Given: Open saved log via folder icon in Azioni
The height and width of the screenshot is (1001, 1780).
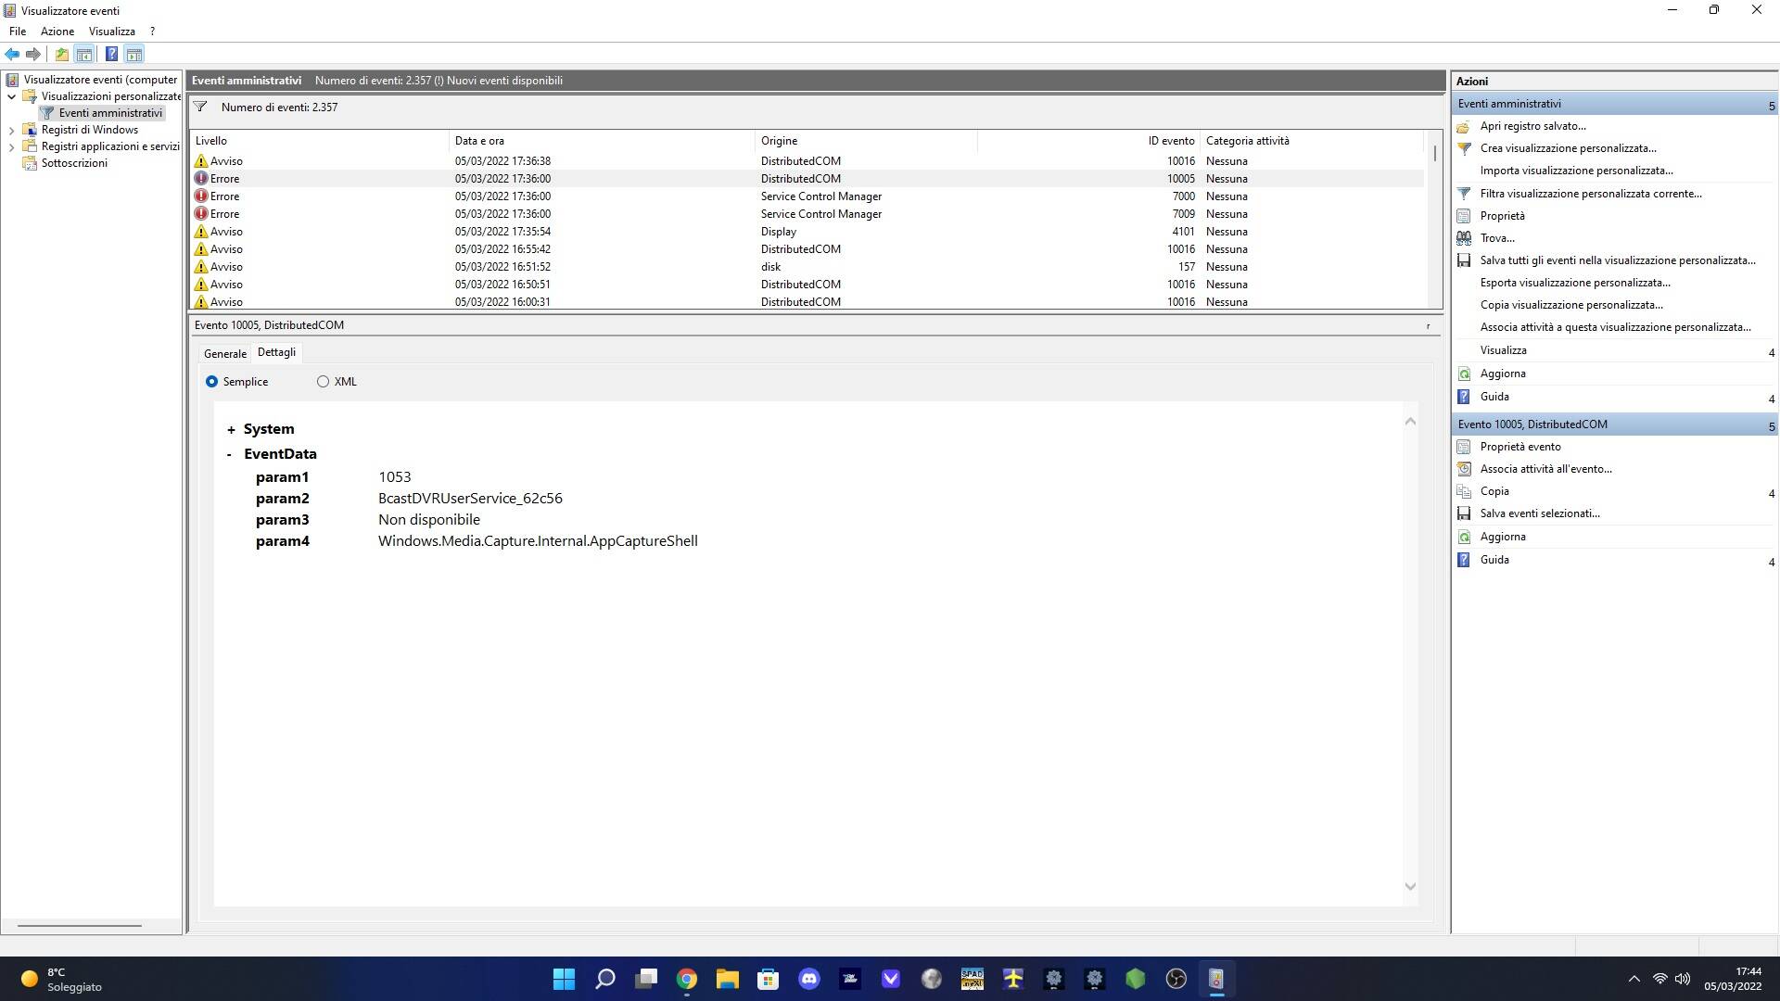Looking at the screenshot, I should click(x=1464, y=126).
